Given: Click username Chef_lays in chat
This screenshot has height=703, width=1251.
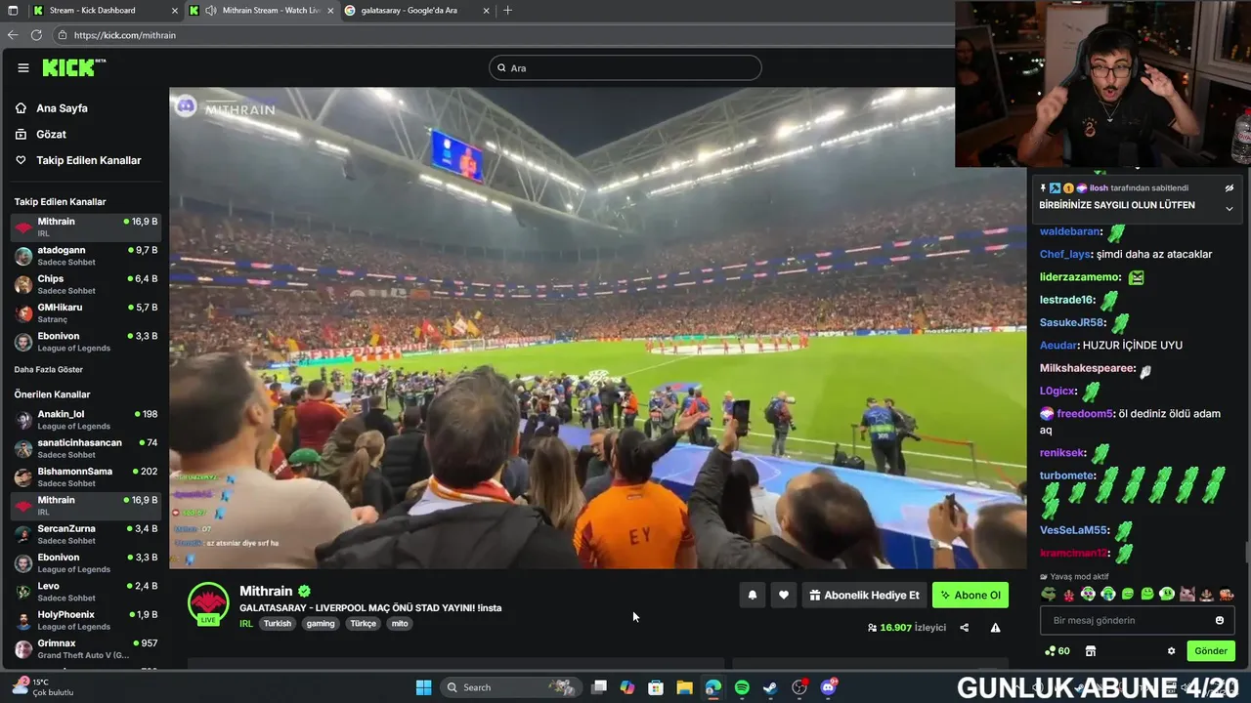Looking at the screenshot, I should point(1065,254).
